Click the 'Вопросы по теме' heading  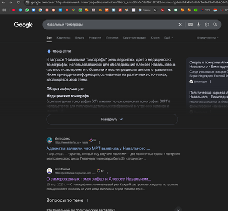[x=65, y=200]
